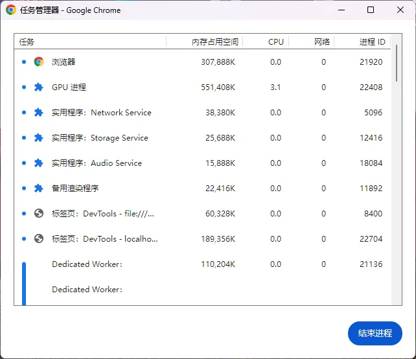Click the puzzle icon beside 备用渲染程序
The width and height of the screenshot is (416, 359).
[39, 188]
